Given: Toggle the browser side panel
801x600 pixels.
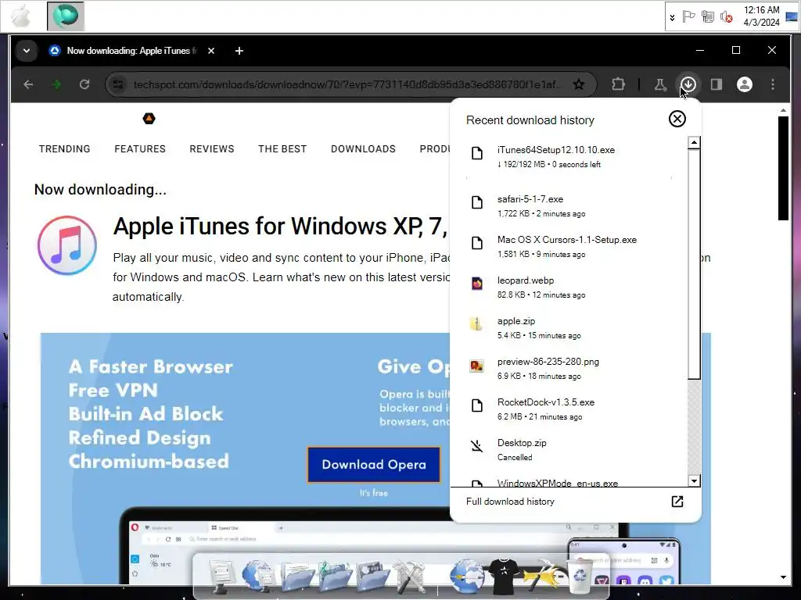Looking at the screenshot, I should pos(717,84).
